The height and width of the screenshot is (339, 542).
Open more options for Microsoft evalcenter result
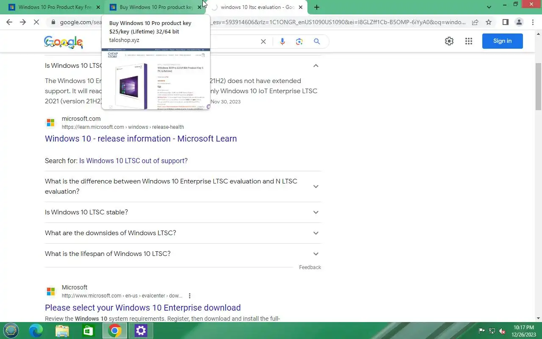[189, 296]
